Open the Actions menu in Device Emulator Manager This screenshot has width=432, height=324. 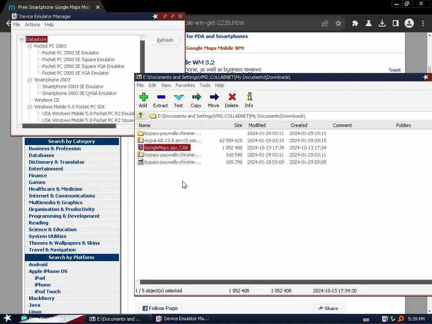tap(32, 24)
